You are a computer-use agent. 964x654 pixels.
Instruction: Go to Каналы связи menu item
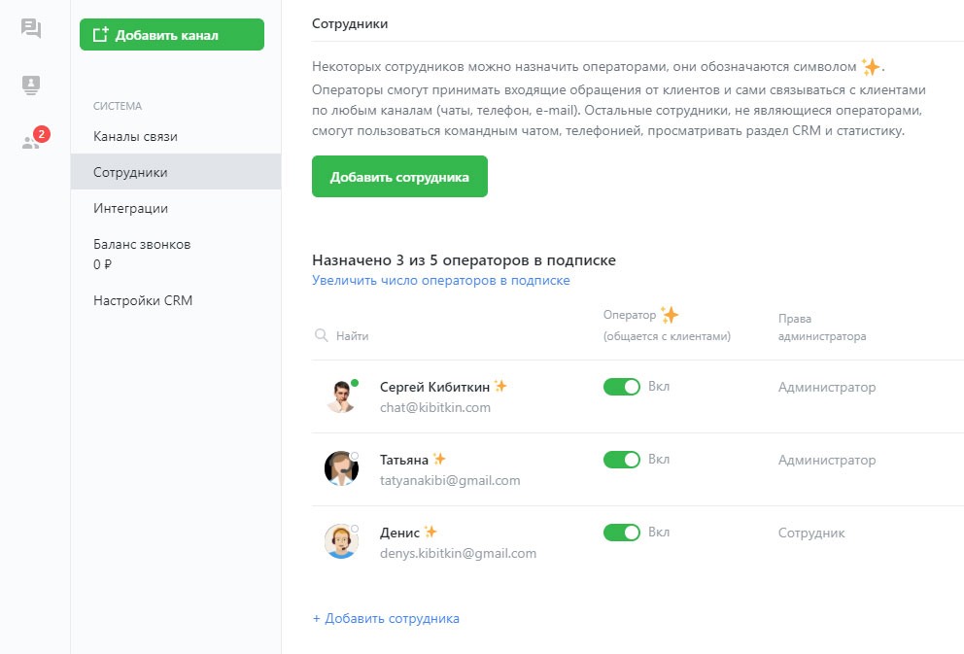pos(135,137)
